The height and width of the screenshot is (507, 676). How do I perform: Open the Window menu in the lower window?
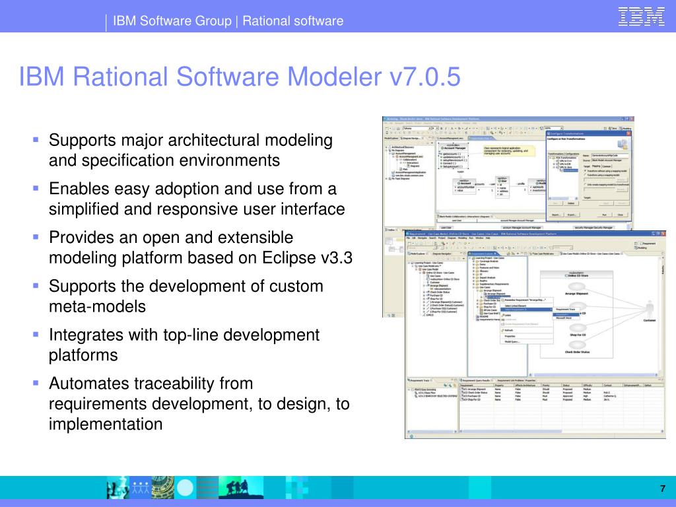(479, 238)
